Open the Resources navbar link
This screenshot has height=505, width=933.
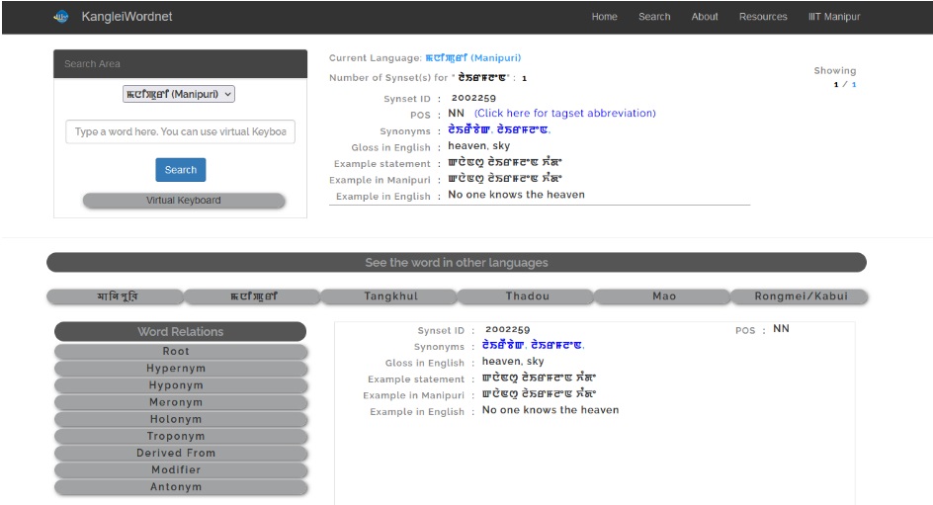pos(763,17)
